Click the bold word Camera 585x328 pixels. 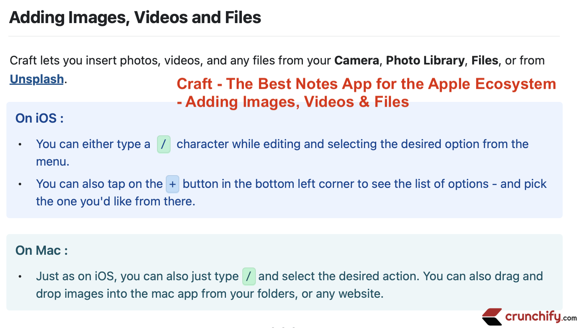(x=357, y=61)
